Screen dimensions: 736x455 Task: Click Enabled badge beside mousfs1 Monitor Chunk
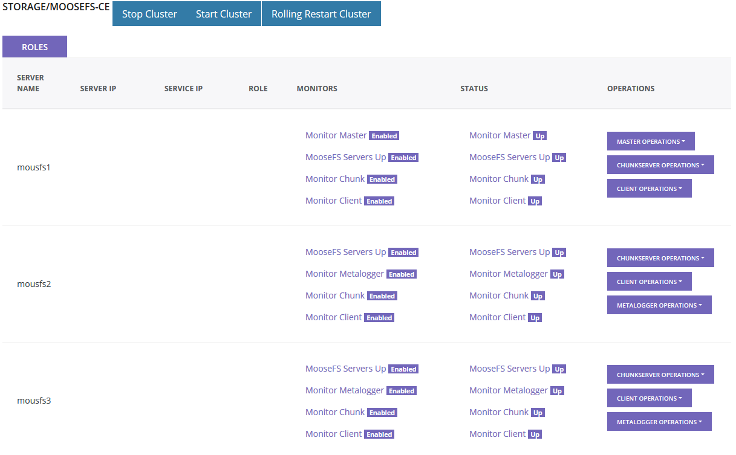click(x=382, y=179)
